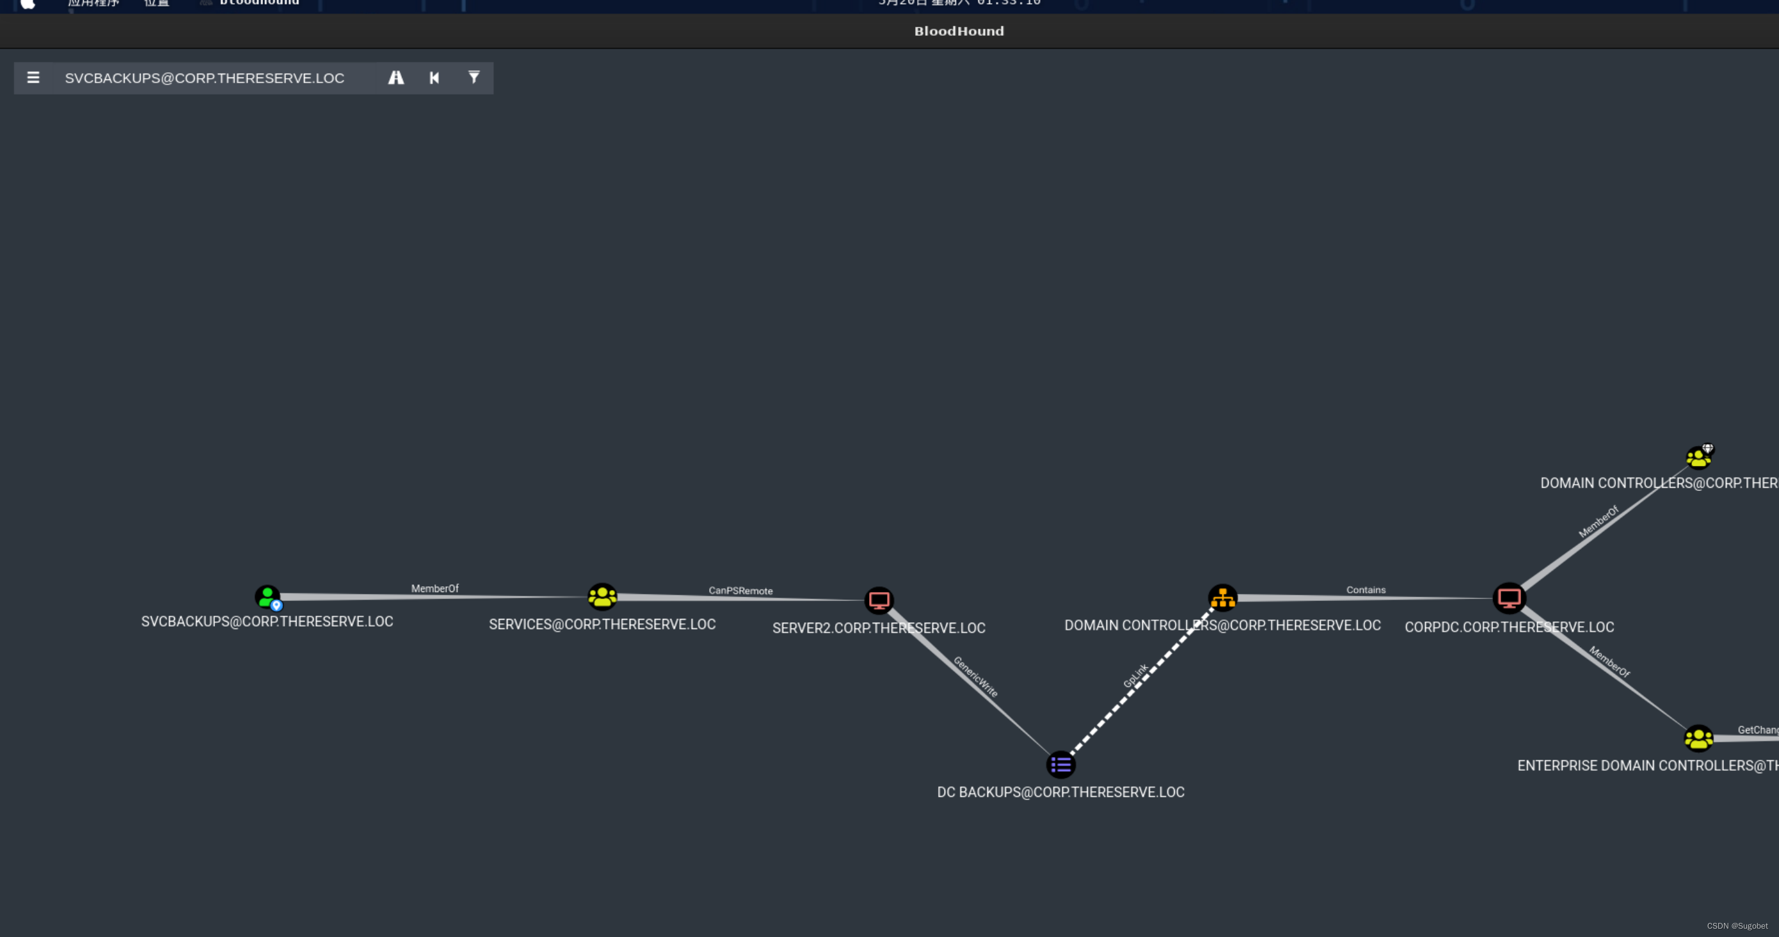Open the Places menu in top panel
The width and height of the screenshot is (1779, 937).
tap(157, 3)
